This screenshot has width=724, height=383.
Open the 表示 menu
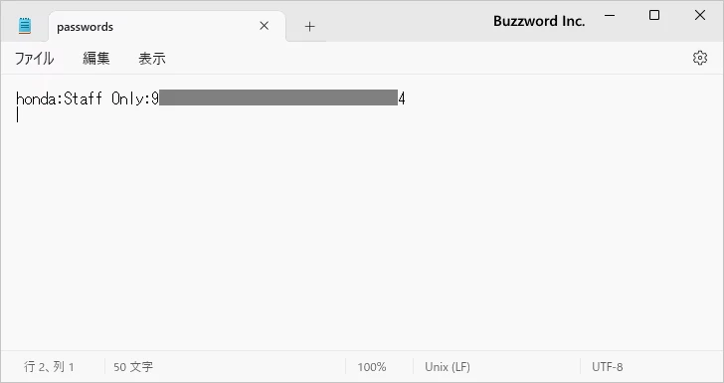pyautogui.click(x=152, y=59)
